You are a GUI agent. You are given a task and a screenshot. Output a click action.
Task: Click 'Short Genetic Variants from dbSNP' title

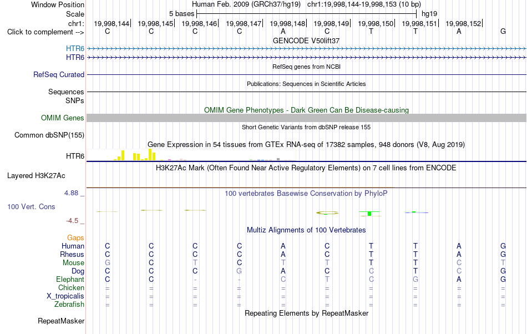[x=306, y=127]
